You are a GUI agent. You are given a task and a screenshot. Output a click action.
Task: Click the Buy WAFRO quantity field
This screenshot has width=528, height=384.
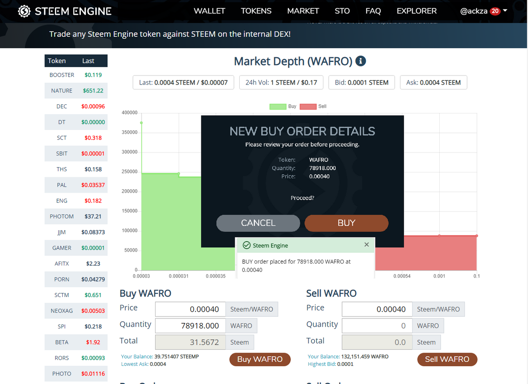(191, 325)
